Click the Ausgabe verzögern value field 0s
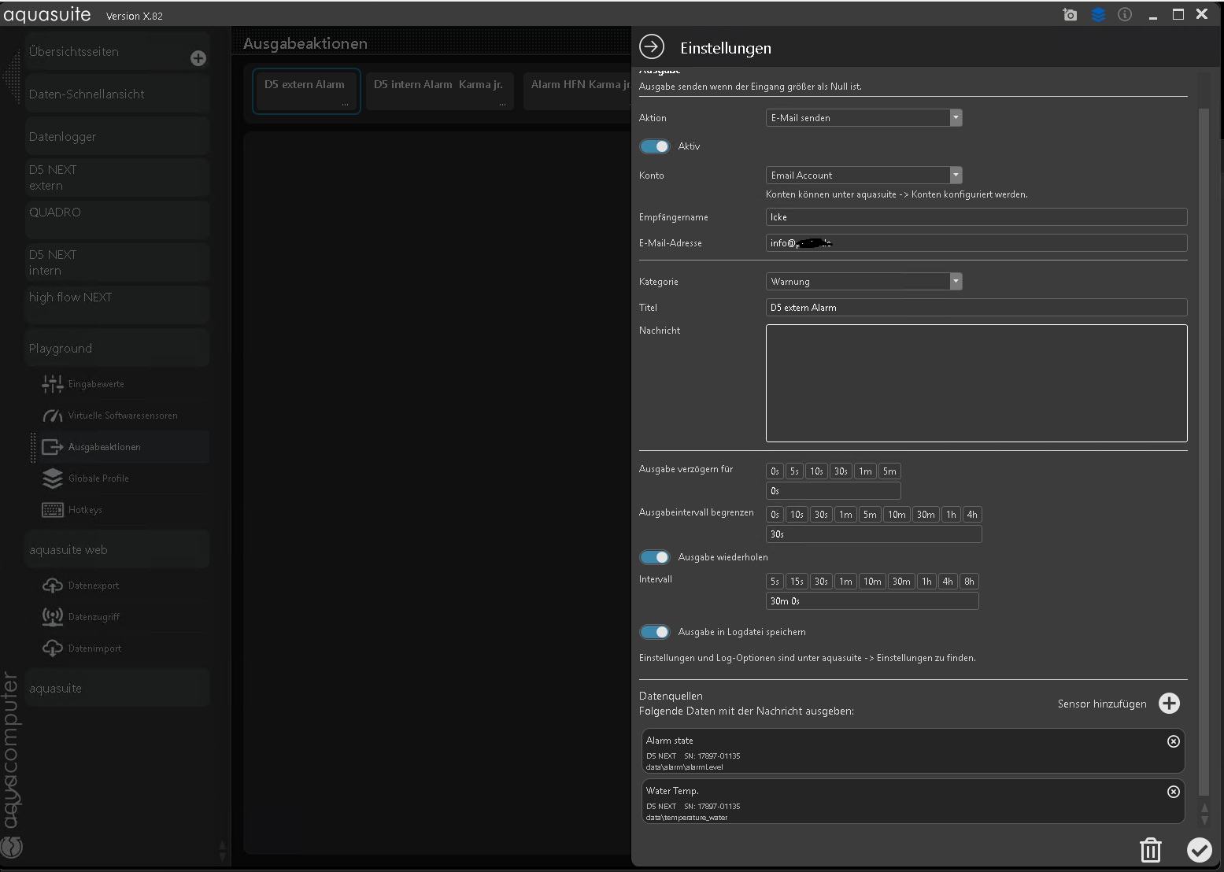This screenshot has width=1224, height=872. pyautogui.click(x=833, y=491)
